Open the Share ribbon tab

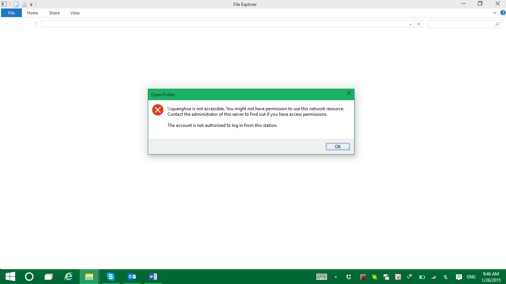[x=54, y=13]
